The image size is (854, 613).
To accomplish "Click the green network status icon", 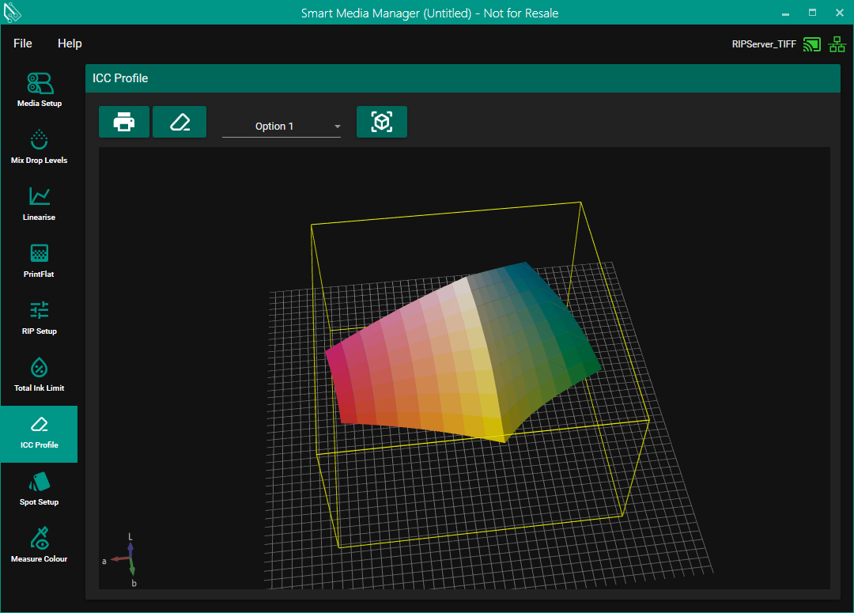I will coord(837,44).
